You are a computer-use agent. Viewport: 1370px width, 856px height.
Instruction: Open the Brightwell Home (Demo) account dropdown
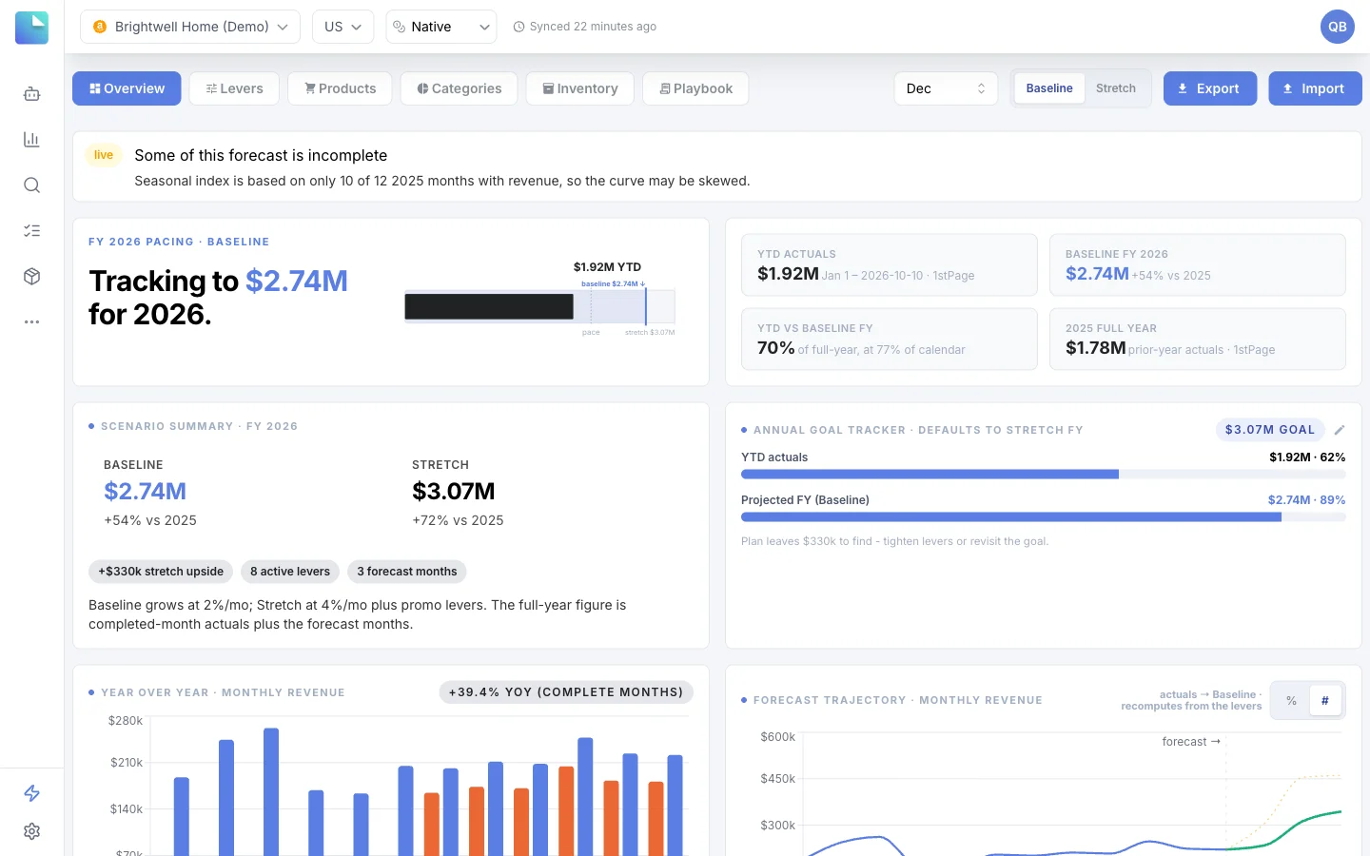(190, 27)
